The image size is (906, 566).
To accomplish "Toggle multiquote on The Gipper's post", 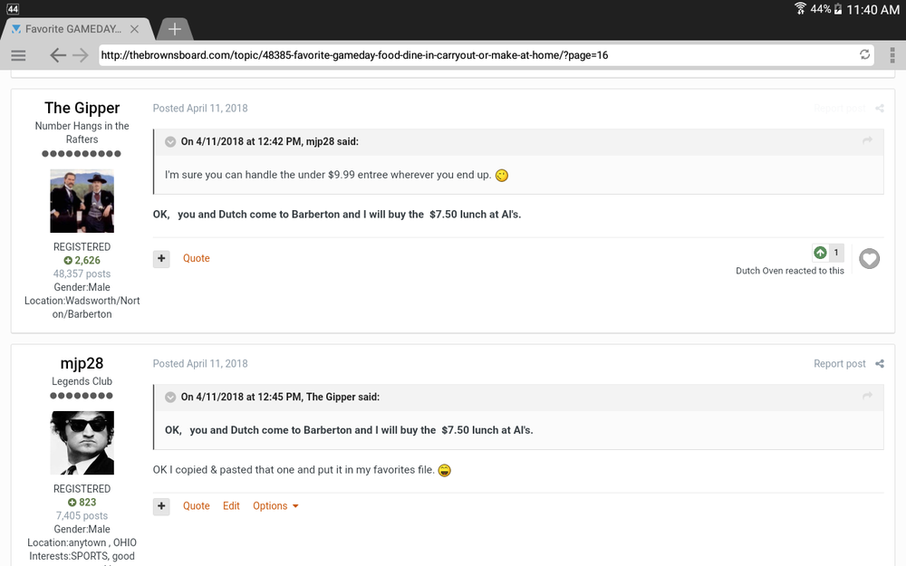I will [161, 259].
